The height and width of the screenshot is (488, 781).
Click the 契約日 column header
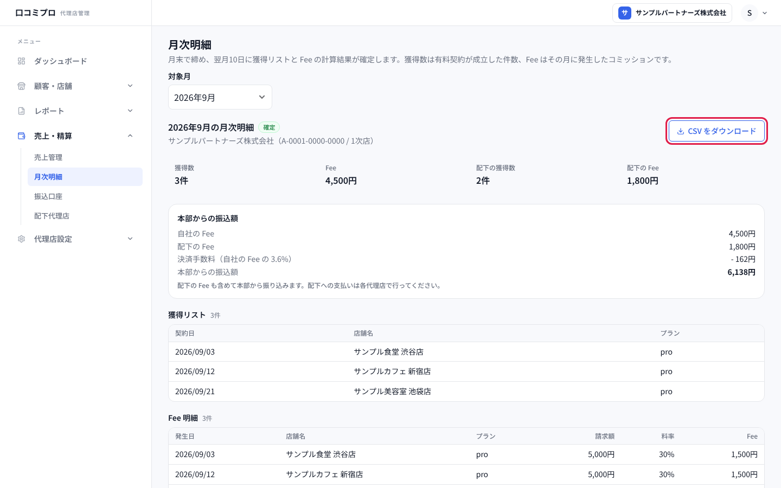click(x=185, y=333)
